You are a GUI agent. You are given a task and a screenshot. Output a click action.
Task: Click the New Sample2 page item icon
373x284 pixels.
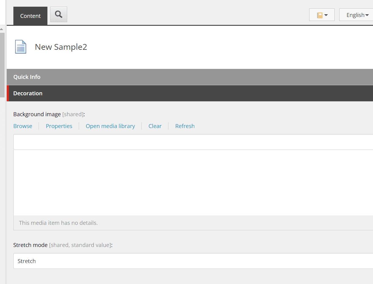point(21,47)
